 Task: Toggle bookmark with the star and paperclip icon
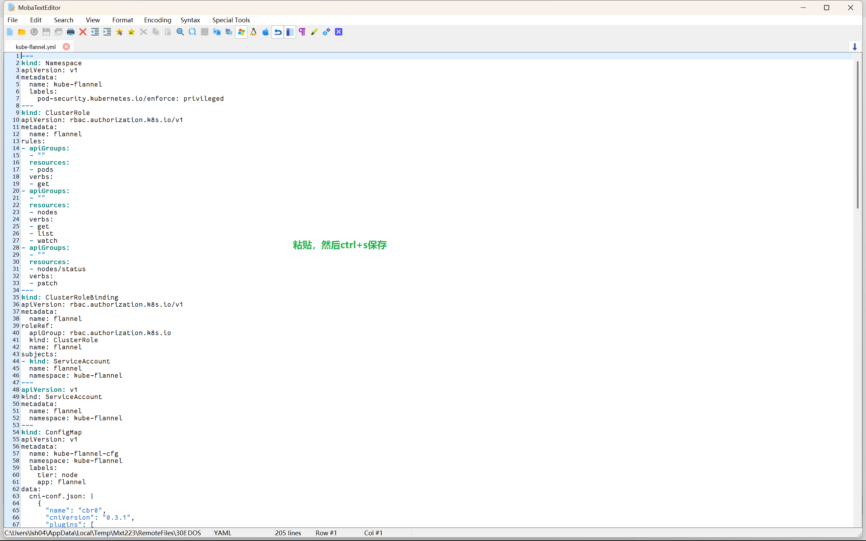point(119,32)
